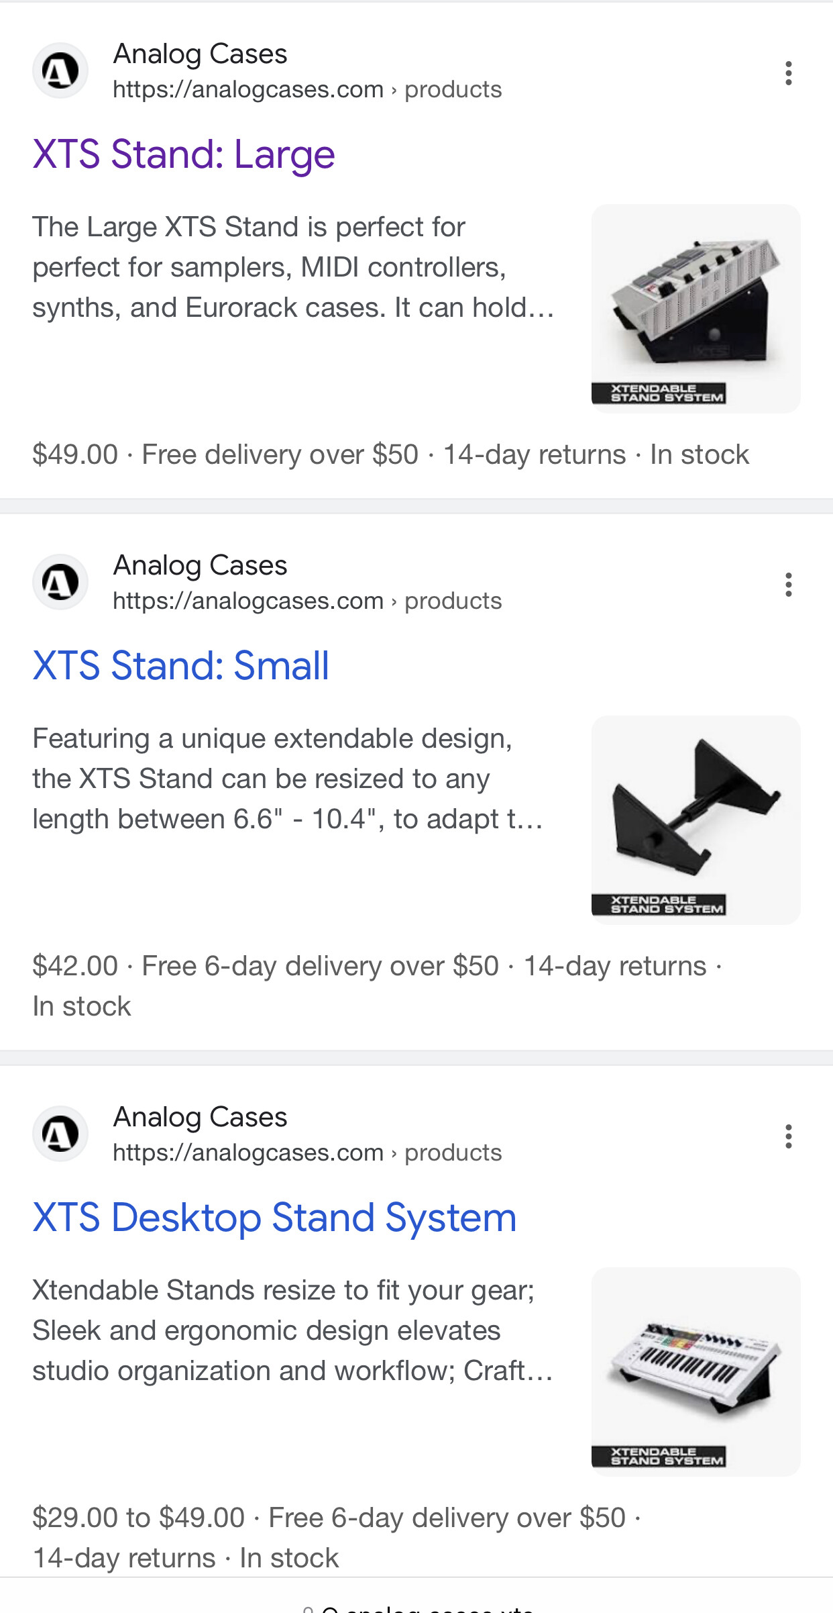This screenshot has height=1613, width=833.
Task: Open the three-dot menu for XTS Stand: Large
Action: point(789,73)
